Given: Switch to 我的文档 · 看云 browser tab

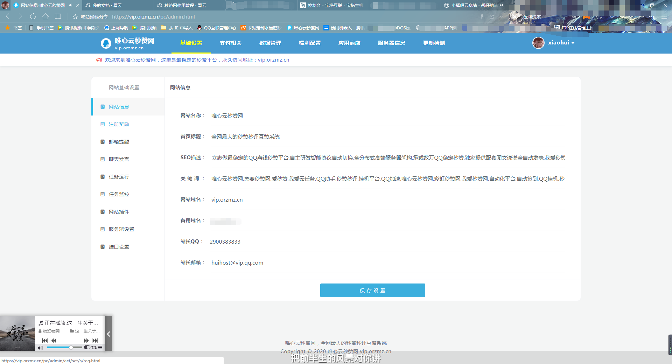Looking at the screenshot, I should pos(118,5).
